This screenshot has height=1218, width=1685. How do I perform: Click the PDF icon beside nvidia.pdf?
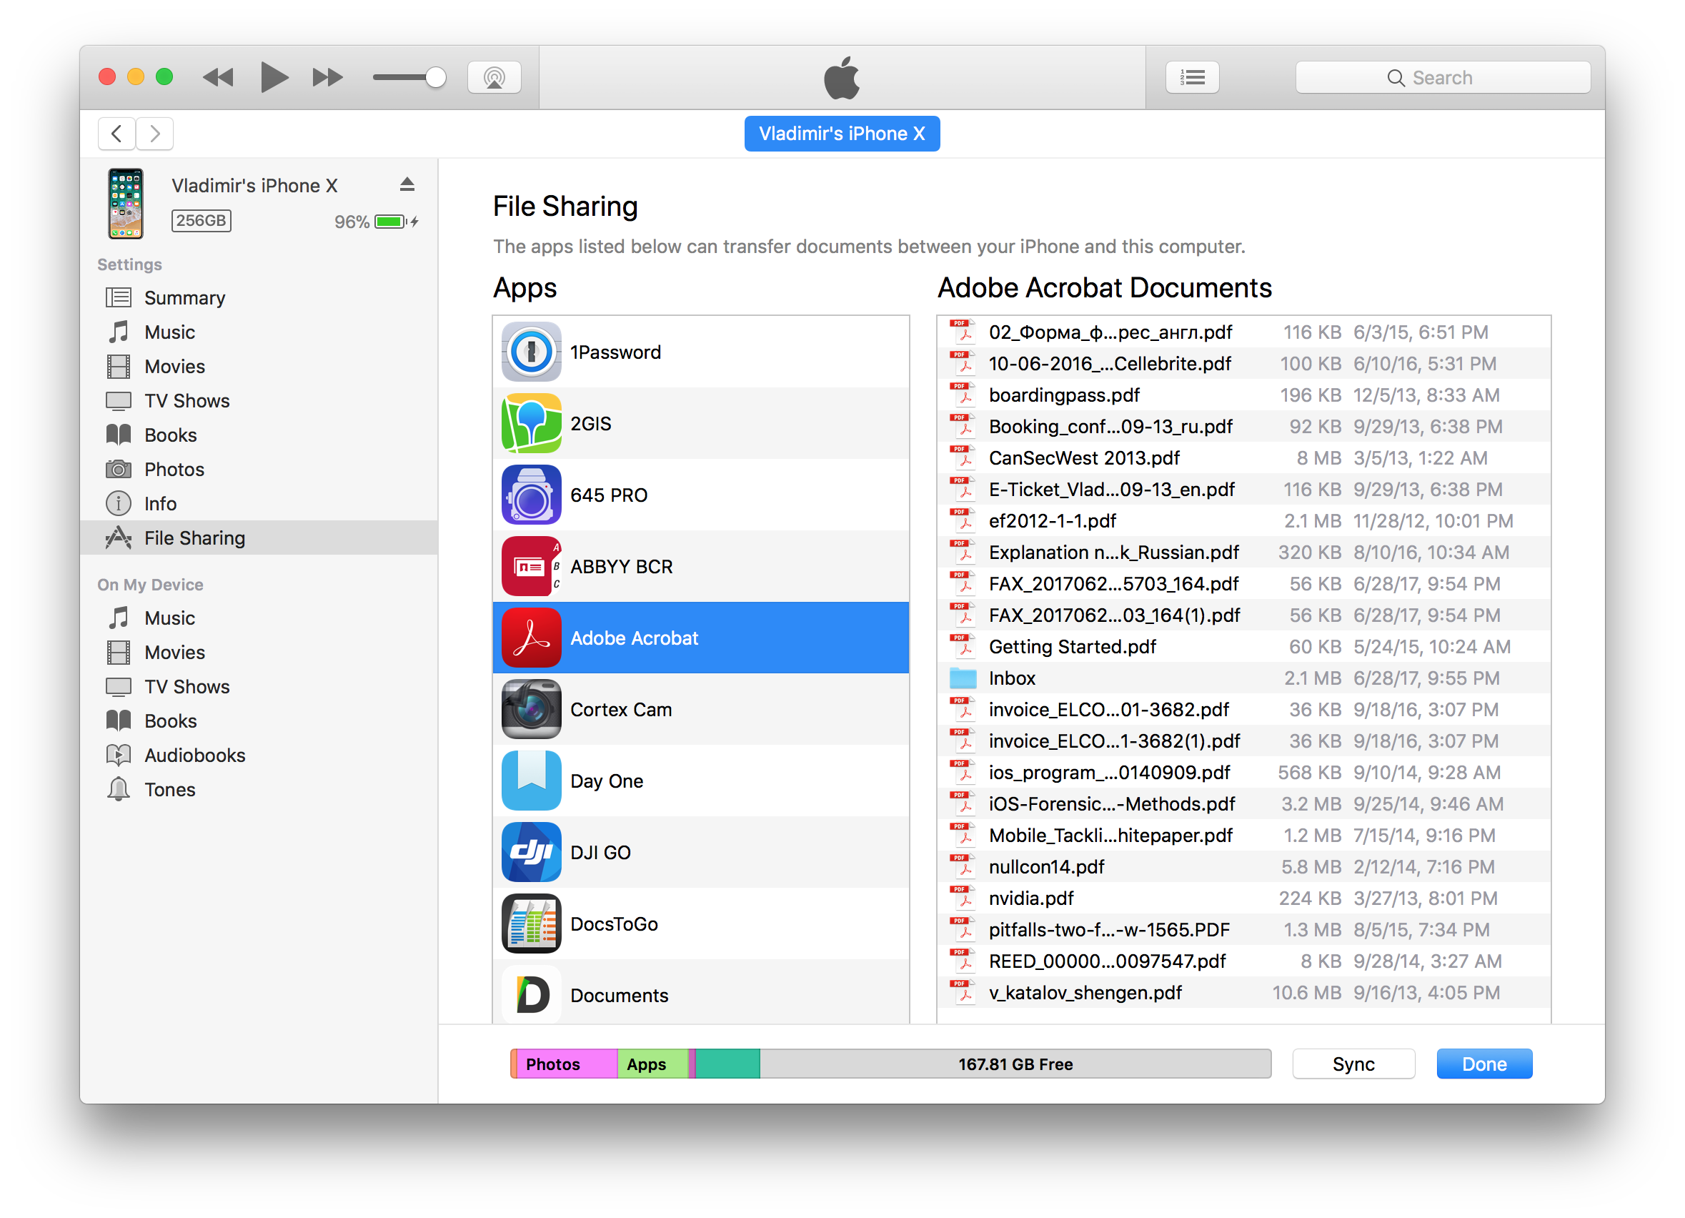963,898
